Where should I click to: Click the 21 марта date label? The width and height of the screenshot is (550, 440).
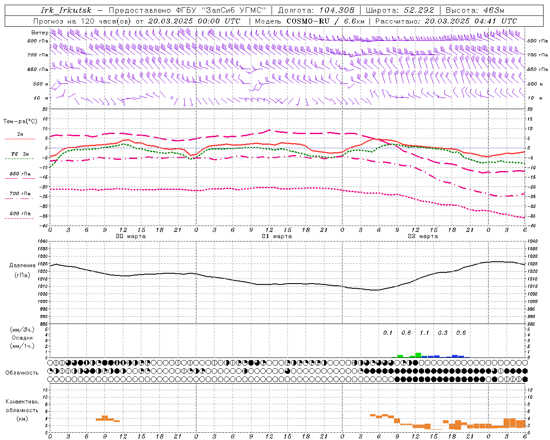coord(277,236)
